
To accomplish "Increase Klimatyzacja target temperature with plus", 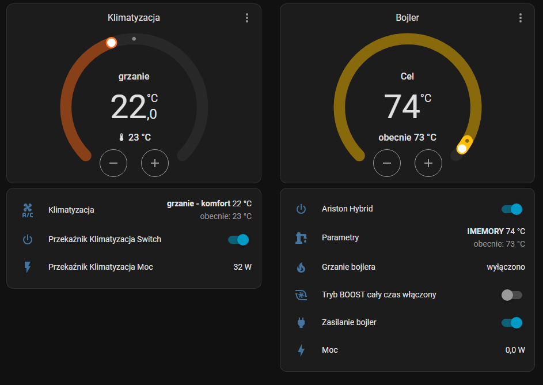I will point(155,163).
